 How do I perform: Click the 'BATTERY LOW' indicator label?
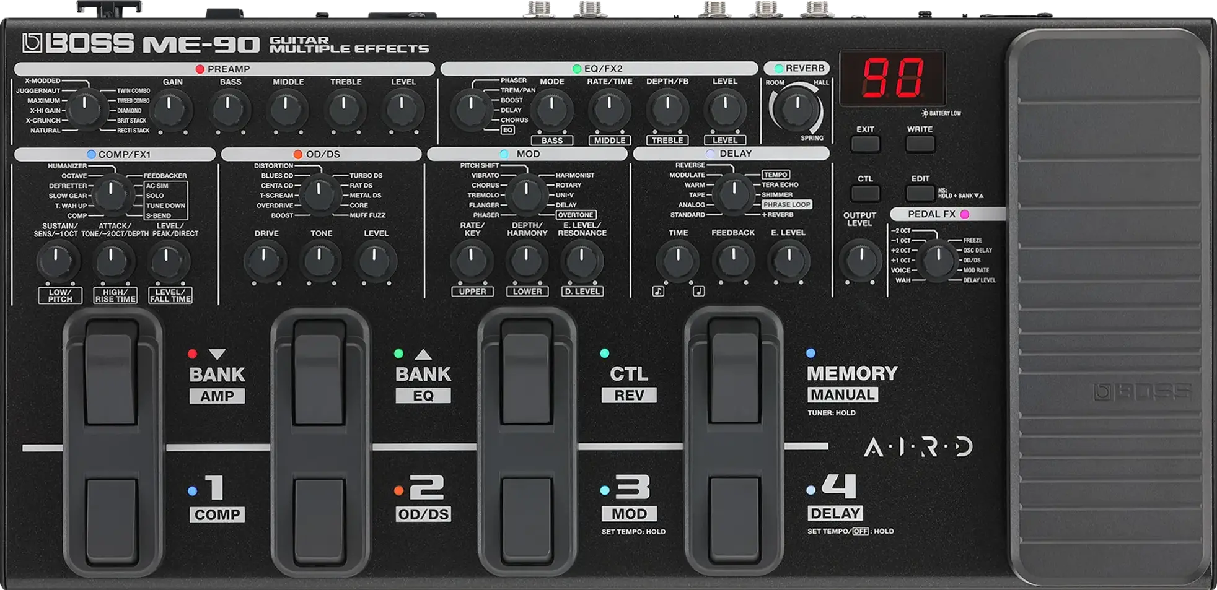[941, 113]
